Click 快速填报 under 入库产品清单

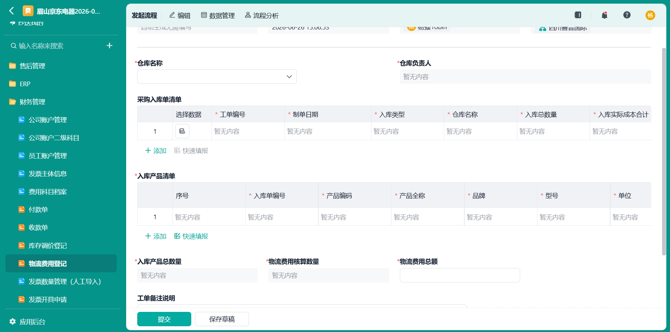(x=191, y=236)
